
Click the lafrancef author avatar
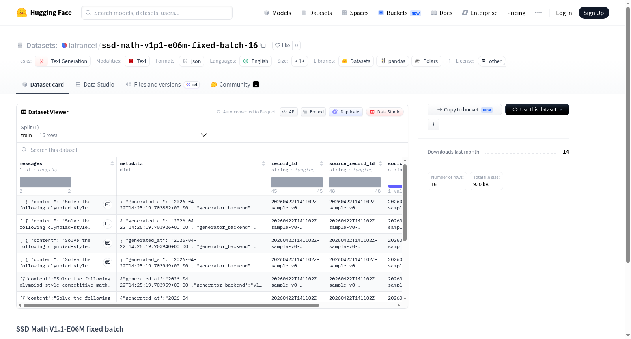click(64, 45)
